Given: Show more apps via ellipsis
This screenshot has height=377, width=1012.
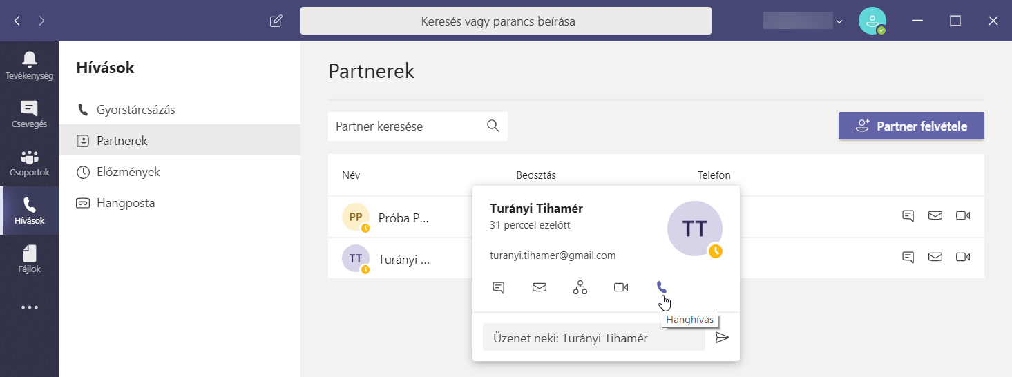Looking at the screenshot, I should [29, 307].
